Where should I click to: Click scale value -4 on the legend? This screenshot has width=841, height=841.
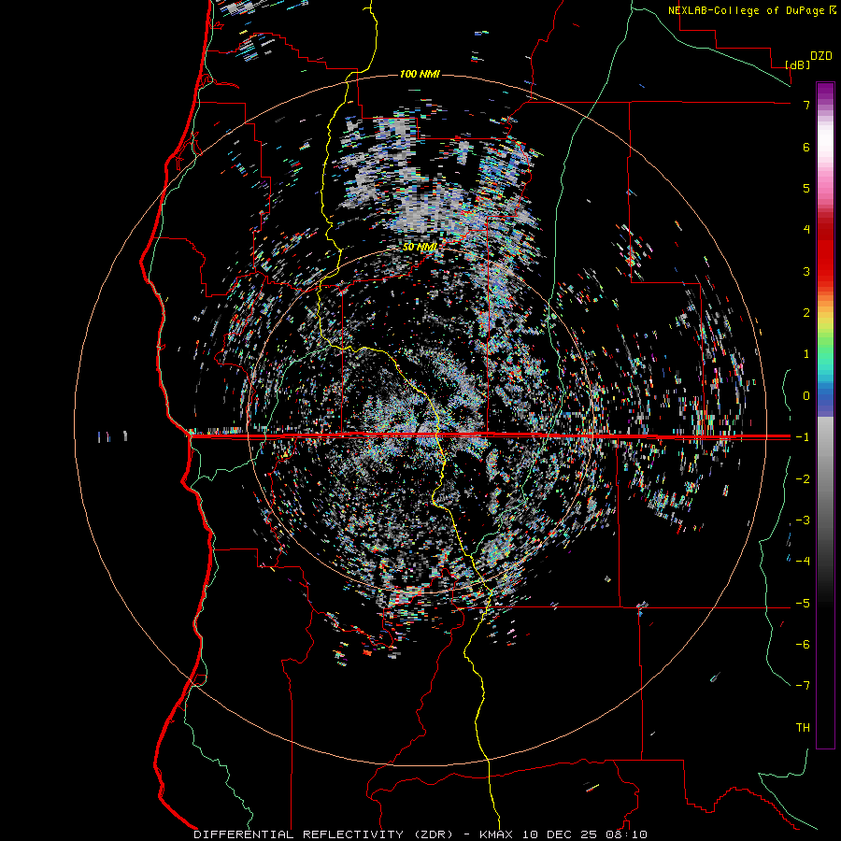pyautogui.click(x=803, y=562)
